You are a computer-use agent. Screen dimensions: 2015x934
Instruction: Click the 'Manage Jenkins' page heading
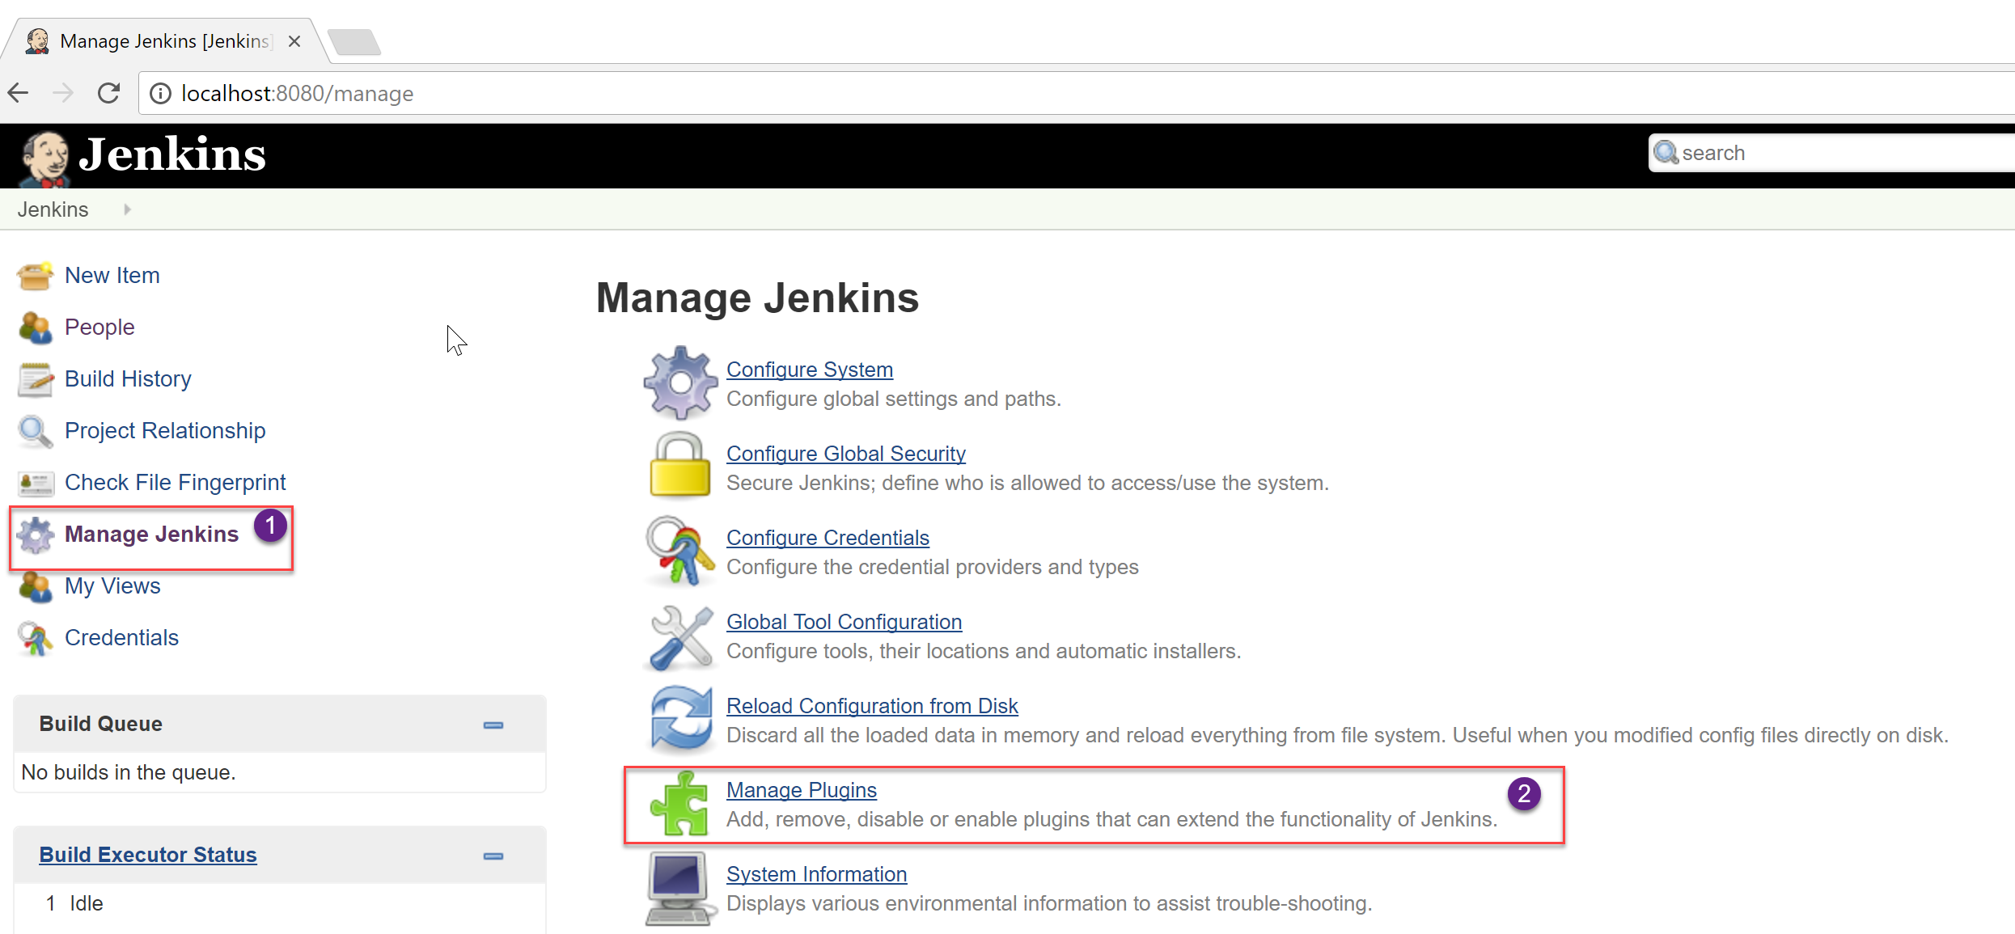[757, 298]
